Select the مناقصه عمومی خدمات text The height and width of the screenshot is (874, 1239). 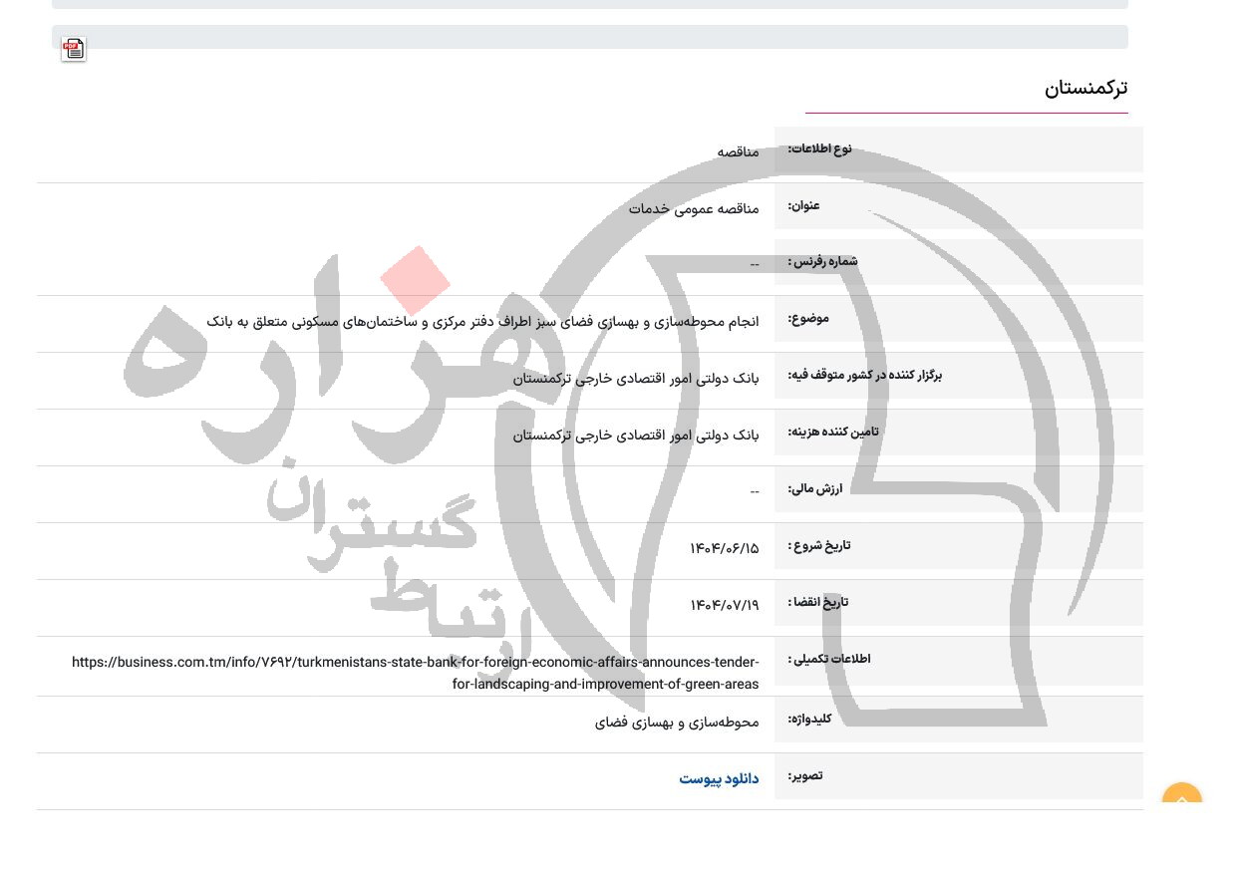(x=694, y=209)
